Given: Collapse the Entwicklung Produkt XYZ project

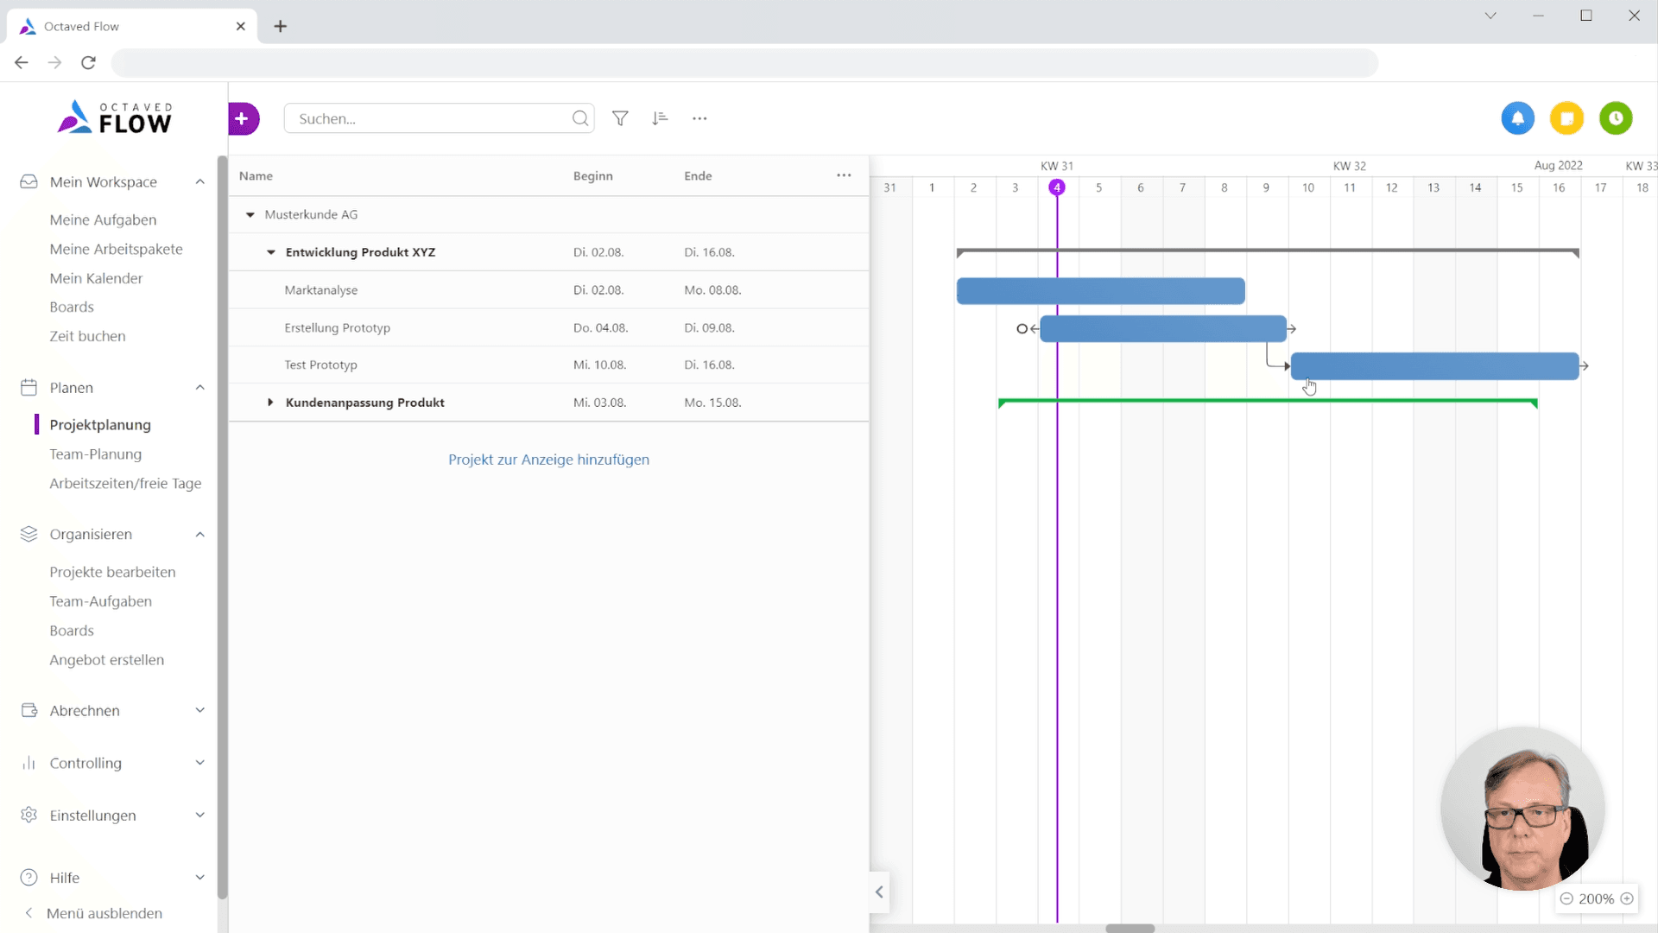Looking at the screenshot, I should 270,251.
